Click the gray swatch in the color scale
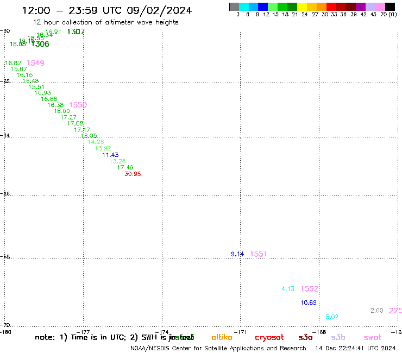The width and height of the screenshot is (402, 353). 234,7
